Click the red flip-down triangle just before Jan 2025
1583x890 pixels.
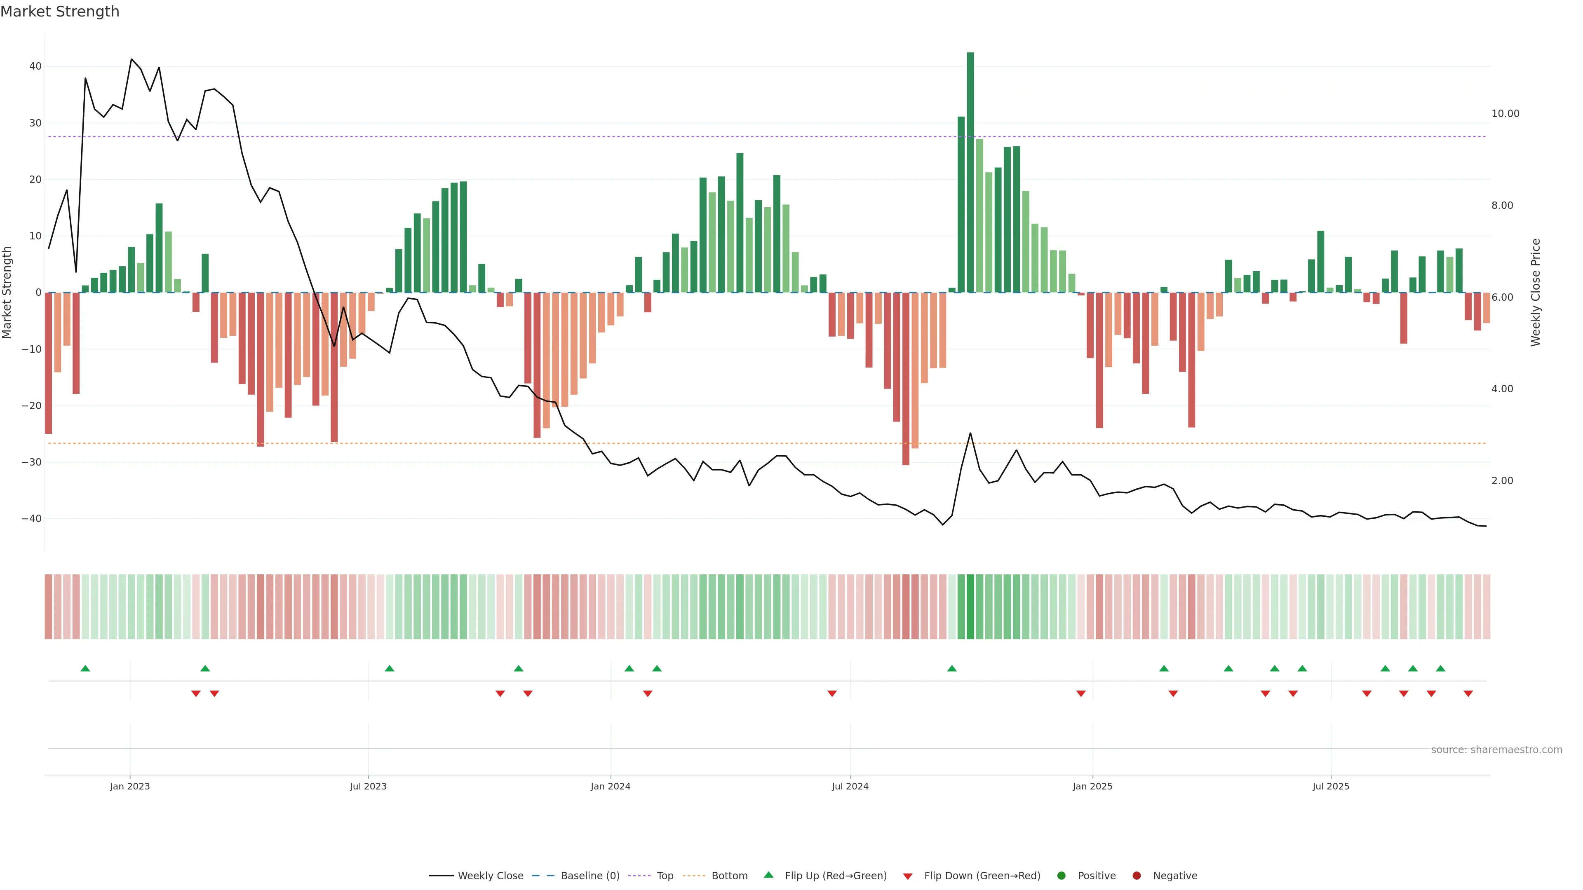[x=1081, y=693]
